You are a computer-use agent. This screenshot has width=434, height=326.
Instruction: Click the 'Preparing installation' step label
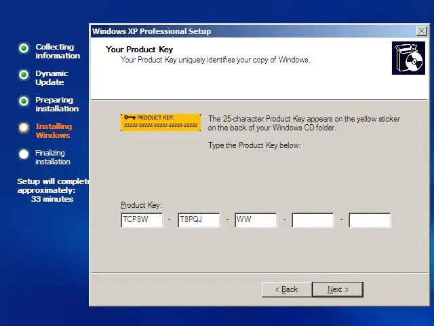57,104
